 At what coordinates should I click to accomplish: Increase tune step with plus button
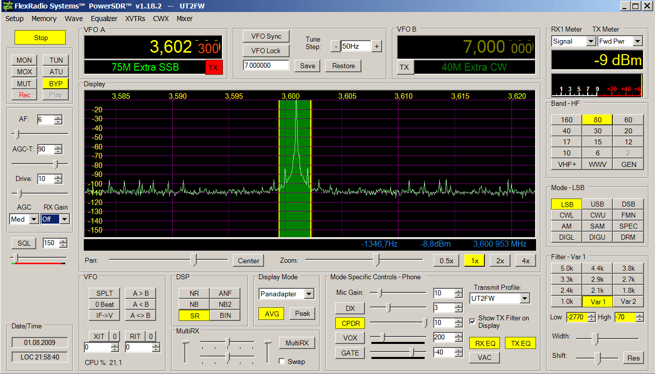tap(376, 46)
